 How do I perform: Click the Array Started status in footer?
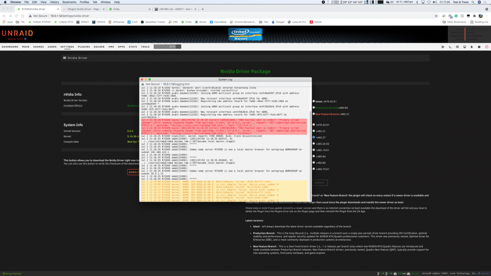[12, 274]
